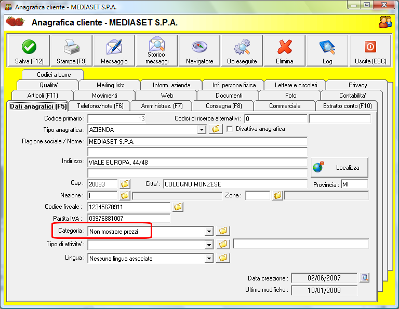The image size is (399, 309).
Task: Expand the Tipo di attivita' dropdown arrow
Action: 209,245
